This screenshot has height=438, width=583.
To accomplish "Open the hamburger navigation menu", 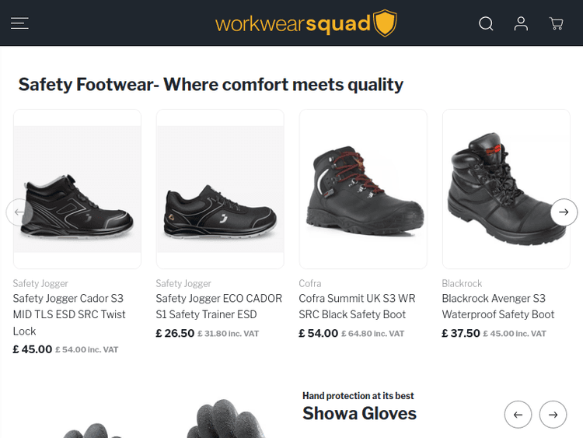I will click(x=20, y=23).
